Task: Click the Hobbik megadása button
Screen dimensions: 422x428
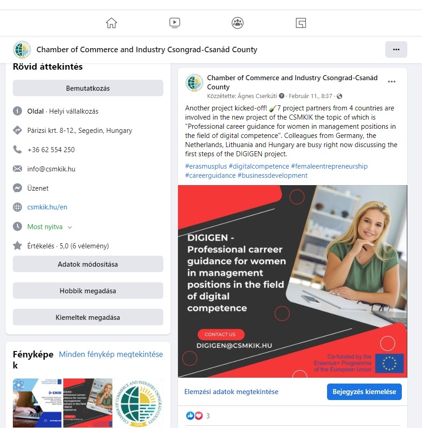Action: [x=88, y=291]
